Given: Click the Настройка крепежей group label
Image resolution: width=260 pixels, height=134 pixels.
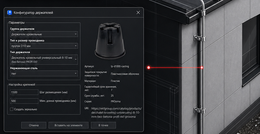Looking at the screenshot, I should [x=22, y=84].
